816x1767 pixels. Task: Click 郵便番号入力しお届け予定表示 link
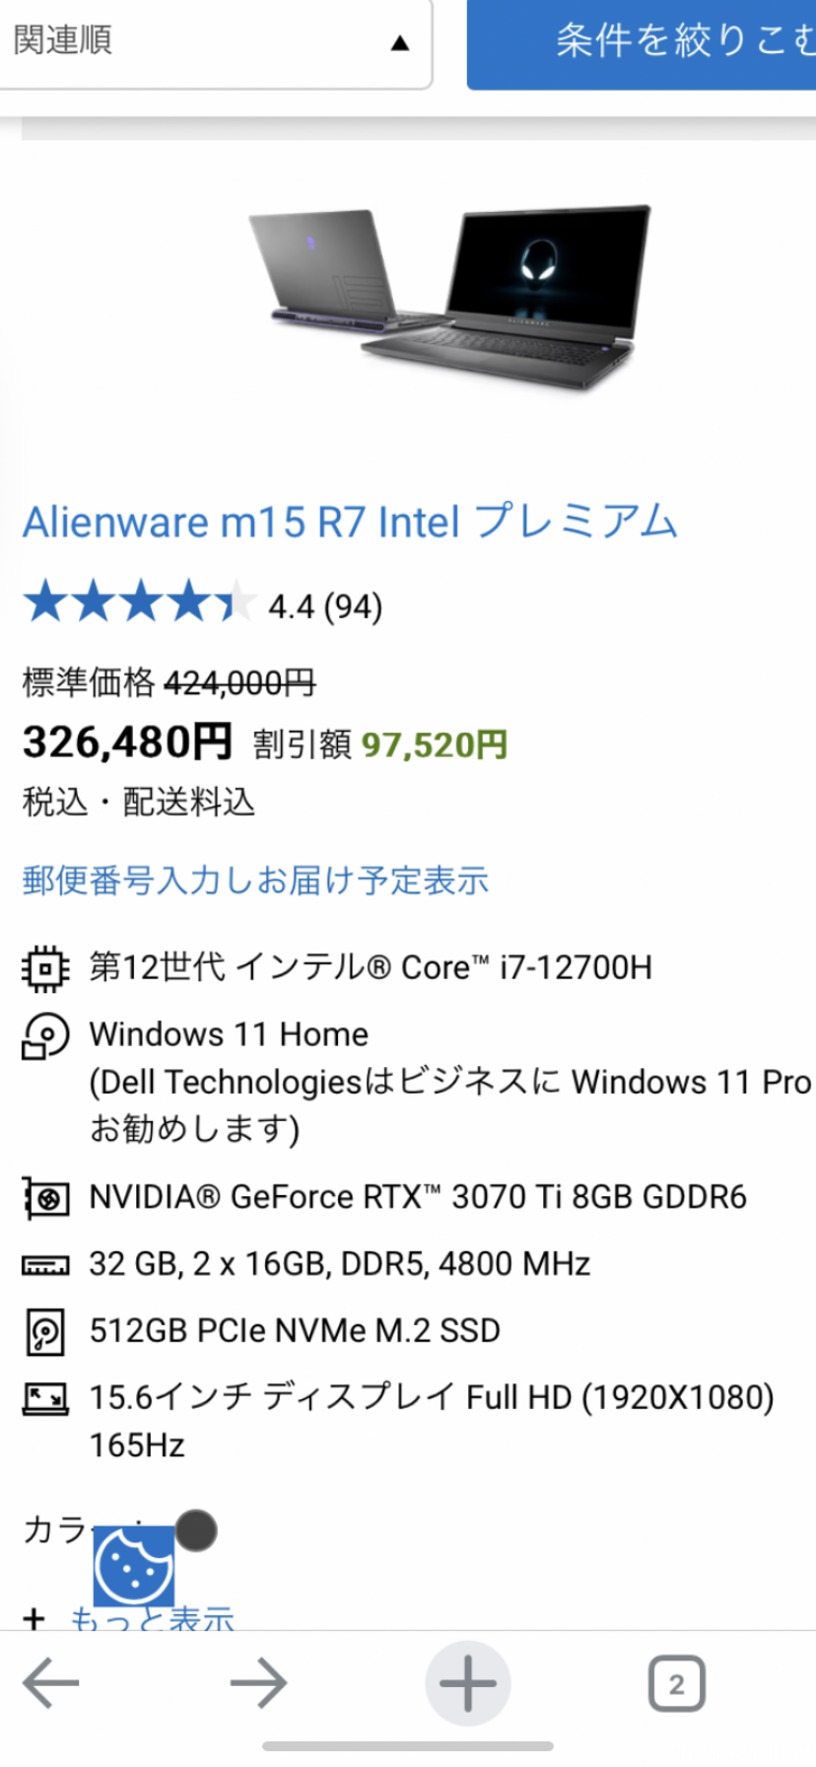point(255,881)
